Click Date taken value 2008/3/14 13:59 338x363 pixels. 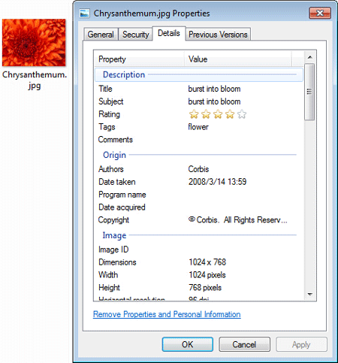pyautogui.click(x=217, y=182)
